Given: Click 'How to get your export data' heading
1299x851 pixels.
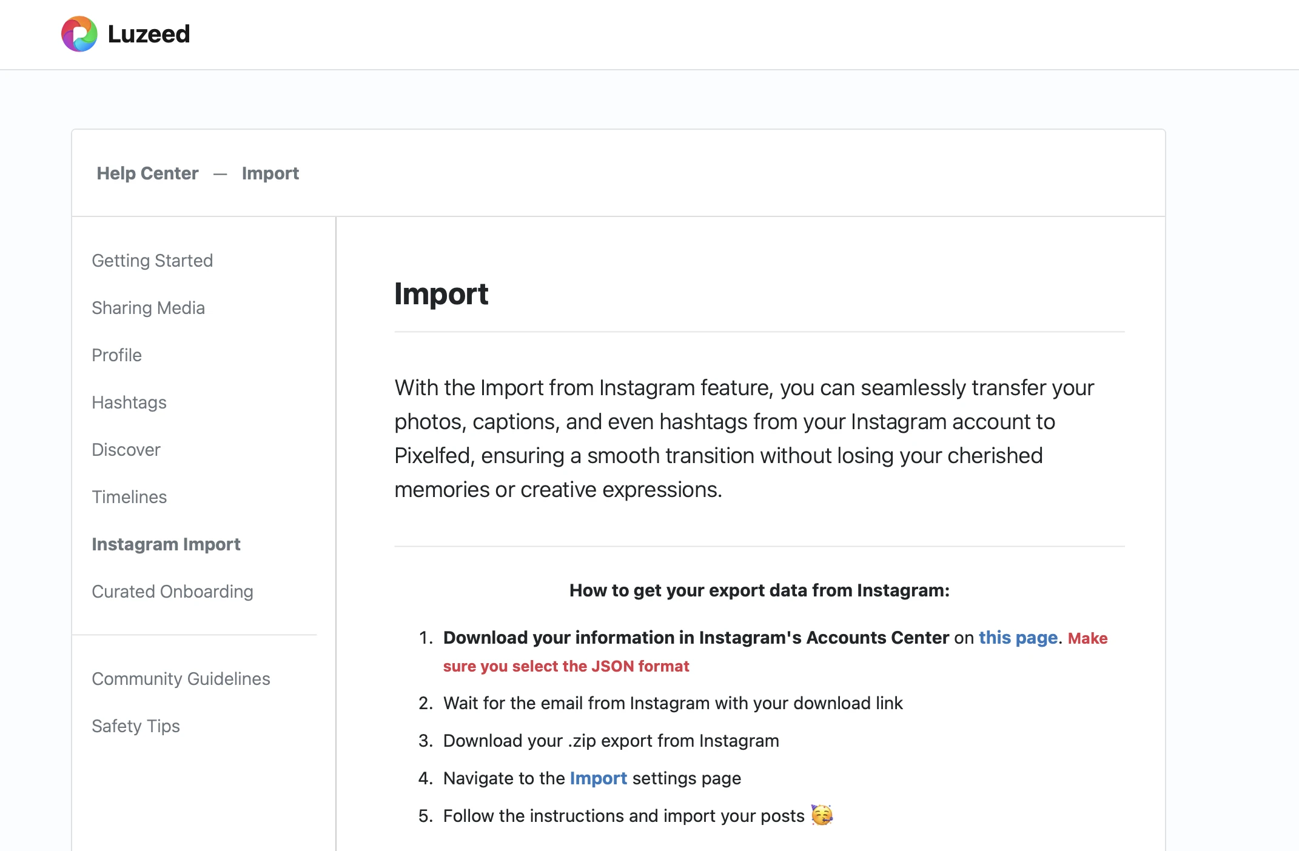Looking at the screenshot, I should click(x=759, y=590).
